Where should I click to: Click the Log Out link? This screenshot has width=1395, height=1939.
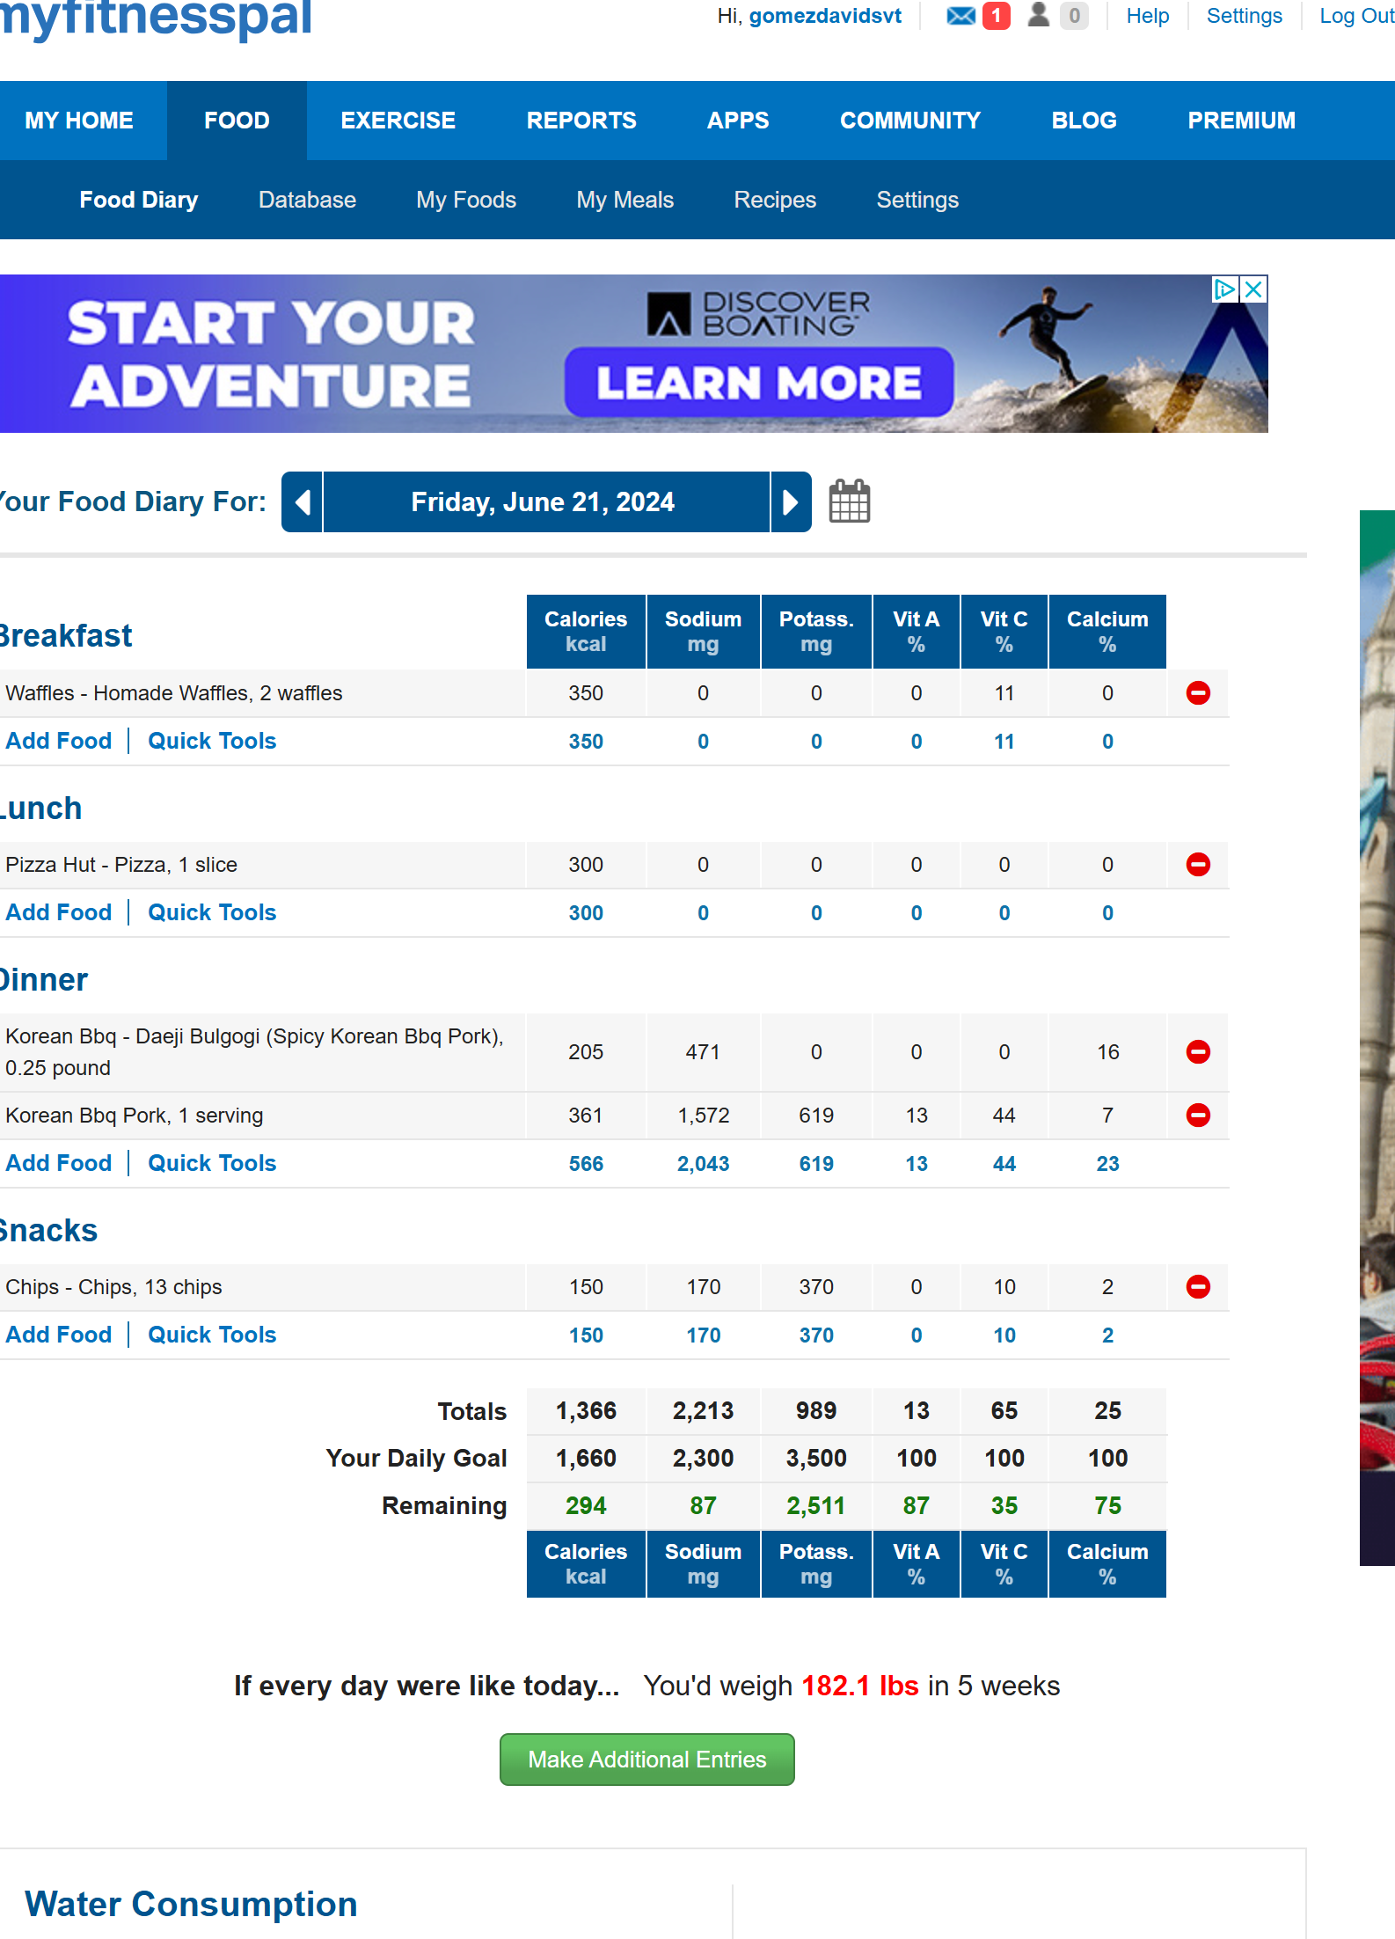[1357, 16]
